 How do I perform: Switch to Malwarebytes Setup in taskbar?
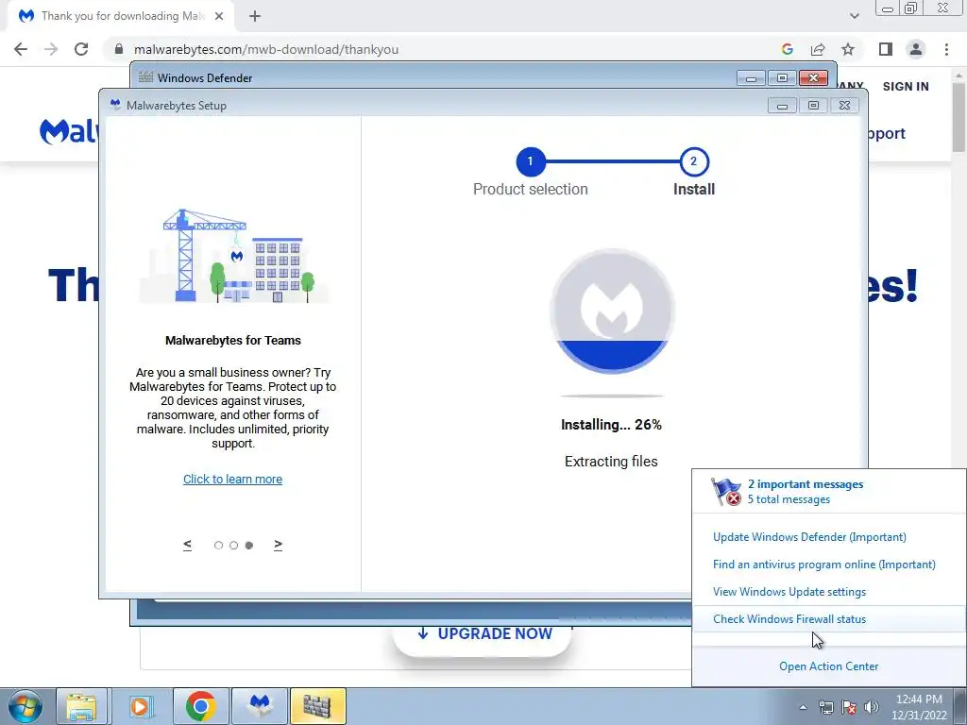[x=259, y=706]
